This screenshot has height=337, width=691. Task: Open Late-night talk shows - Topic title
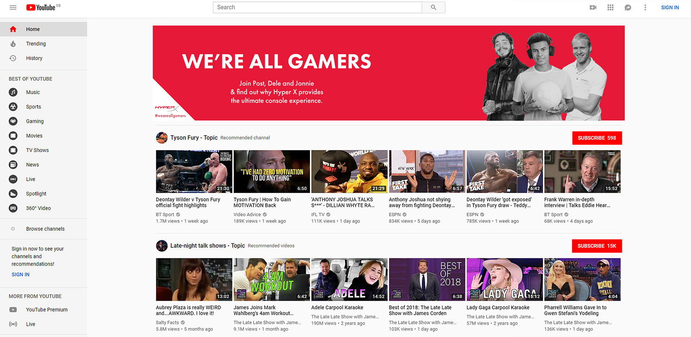[208, 246]
